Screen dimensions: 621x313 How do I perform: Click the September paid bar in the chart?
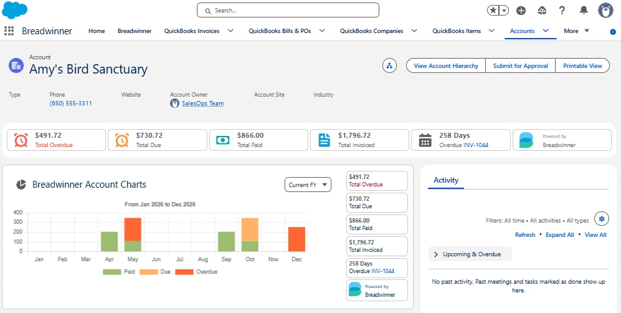[x=227, y=242]
